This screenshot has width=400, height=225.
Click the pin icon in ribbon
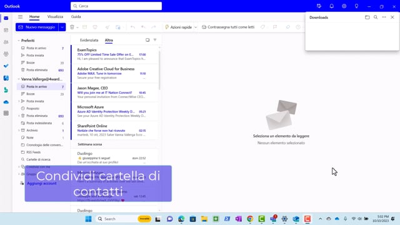pos(287,27)
